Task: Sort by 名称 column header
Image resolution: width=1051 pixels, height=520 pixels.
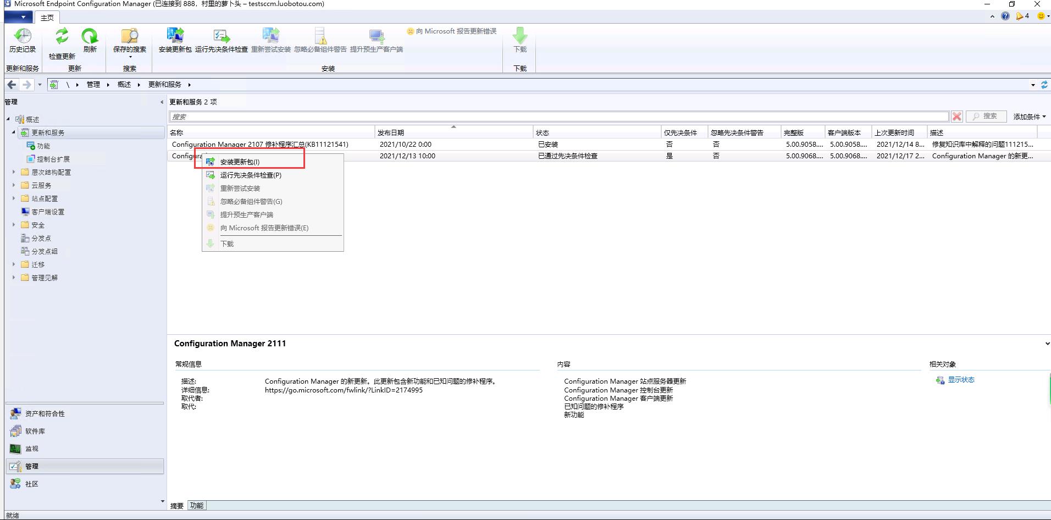Action: pyautogui.click(x=271, y=132)
